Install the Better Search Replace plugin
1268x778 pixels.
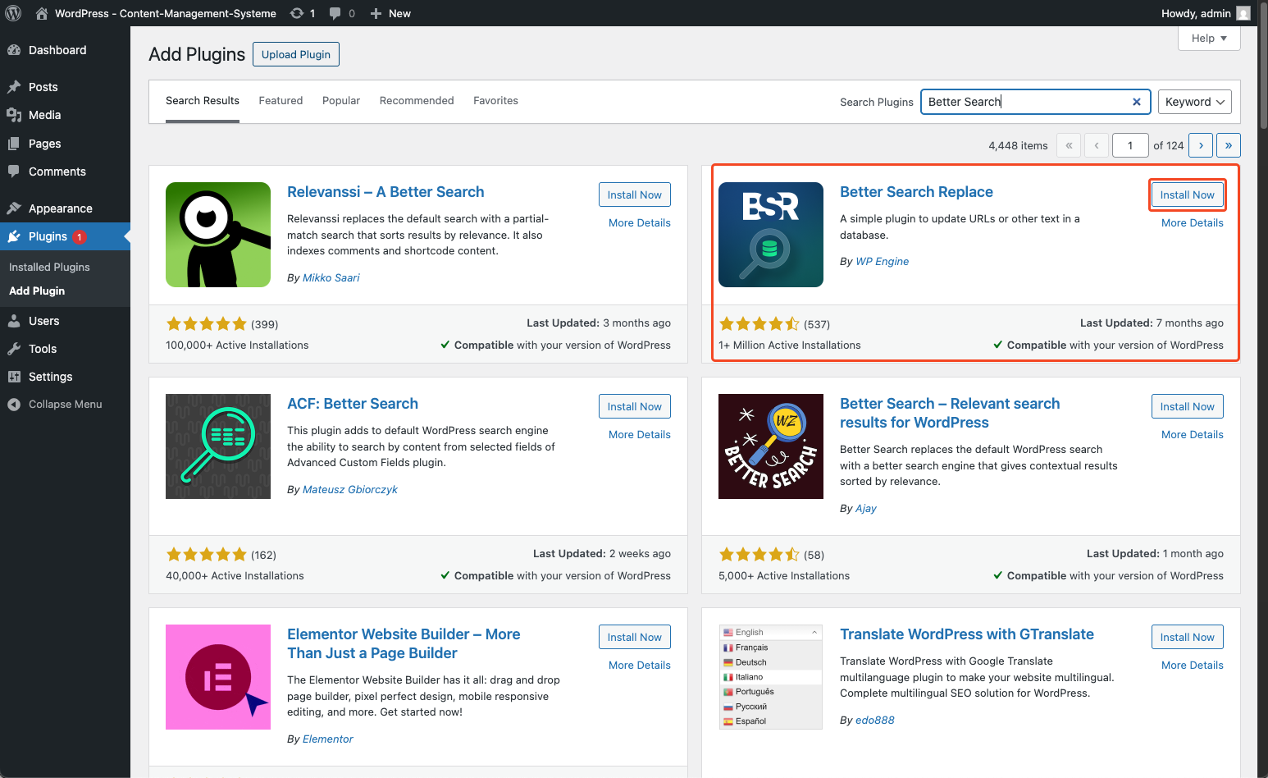pyautogui.click(x=1187, y=195)
